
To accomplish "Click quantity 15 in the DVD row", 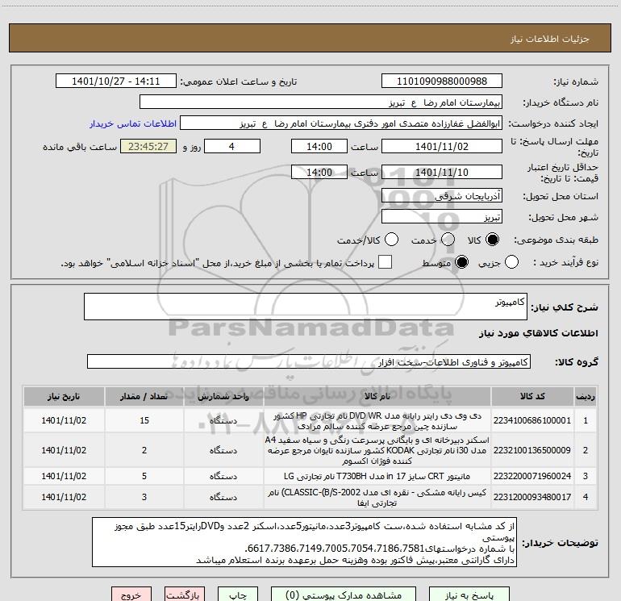I will point(144,420).
